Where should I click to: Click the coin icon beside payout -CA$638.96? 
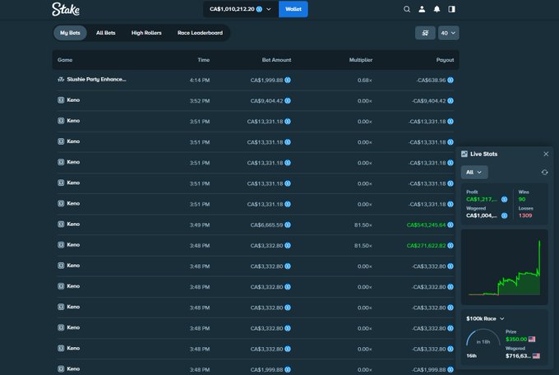pyautogui.click(x=450, y=80)
